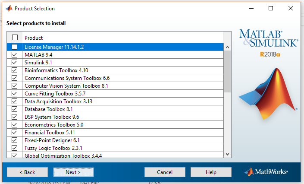Select Fuzzy Logic Toolbox 2.3.1 row text
This screenshot has width=304, height=184.
(53, 148)
